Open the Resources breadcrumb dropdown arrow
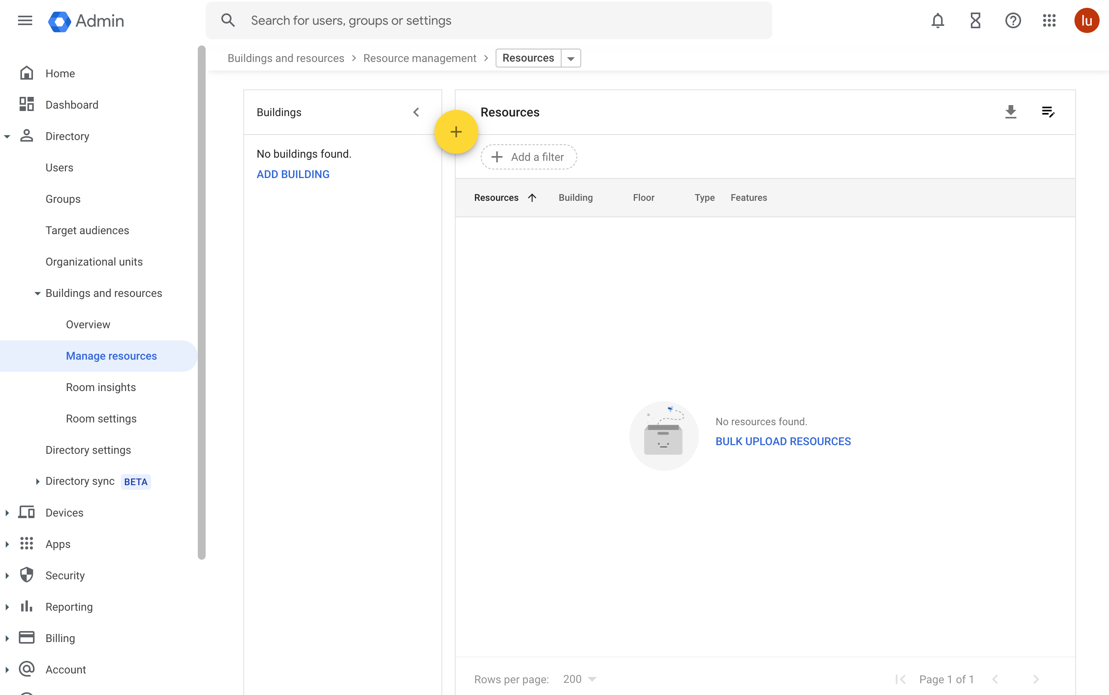Screen dimensions: 1109x695 point(571,58)
